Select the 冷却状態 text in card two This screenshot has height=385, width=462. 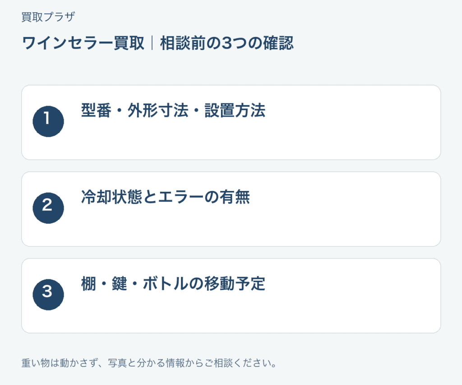112,197
